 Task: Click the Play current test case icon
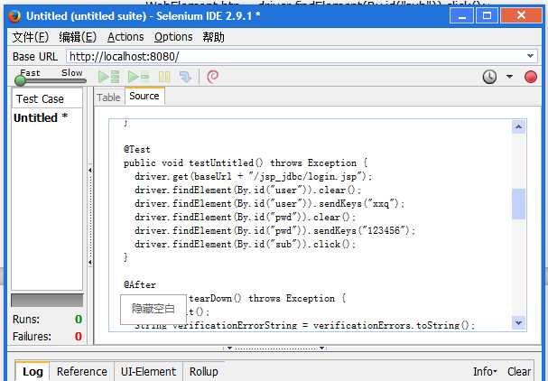coord(138,77)
